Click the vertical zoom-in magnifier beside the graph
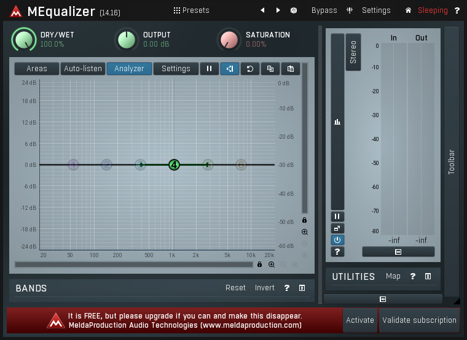Viewport: 467px width, 340px height. point(304,232)
